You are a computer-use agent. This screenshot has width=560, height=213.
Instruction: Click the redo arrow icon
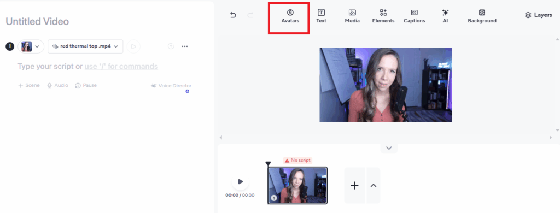coord(250,15)
